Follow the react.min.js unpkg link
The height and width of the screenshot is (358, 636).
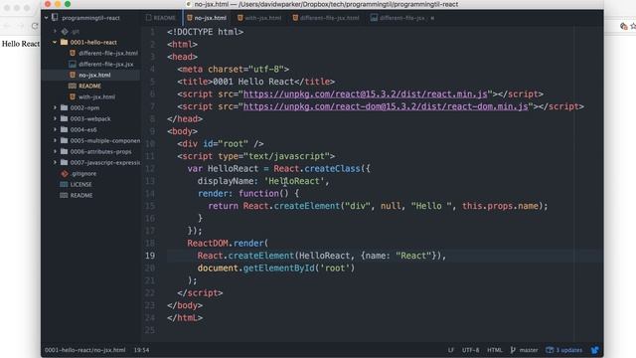365,93
